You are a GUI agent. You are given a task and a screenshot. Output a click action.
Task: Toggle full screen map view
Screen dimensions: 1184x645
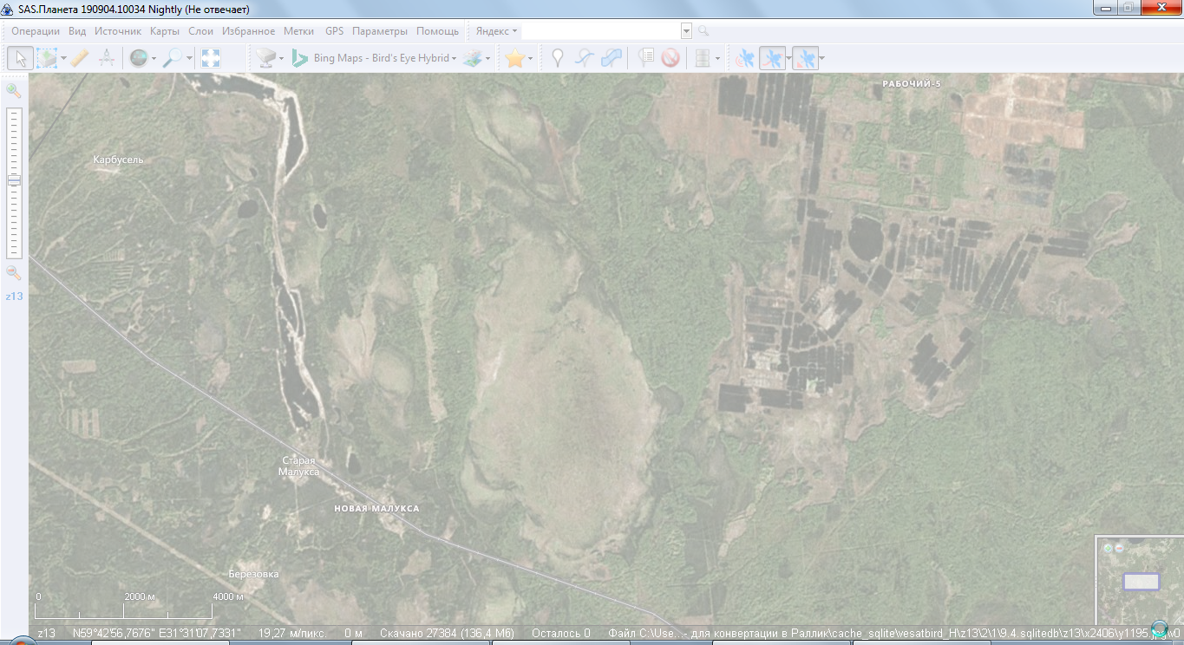pyautogui.click(x=211, y=58)
